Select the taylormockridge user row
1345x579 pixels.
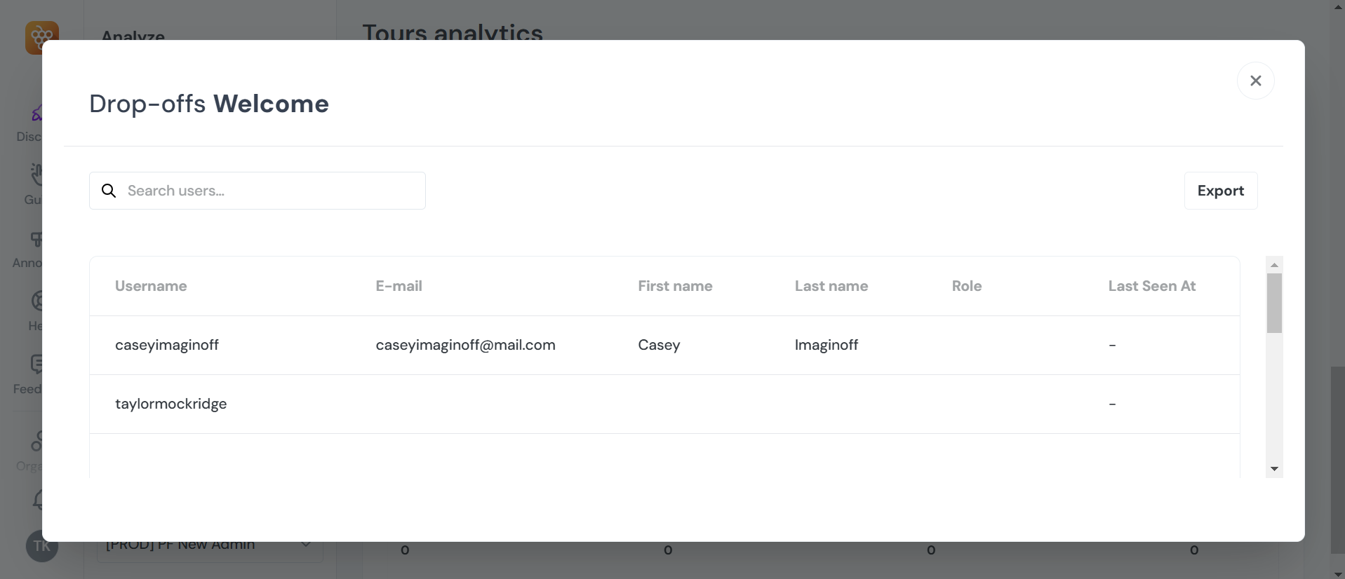(x=171, y=404)
